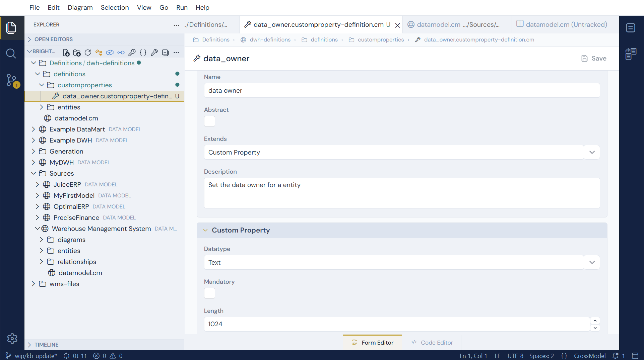644x360 pixels.
Task: Click the New File icon in explorer toolbar
Action: click(66, 53)
